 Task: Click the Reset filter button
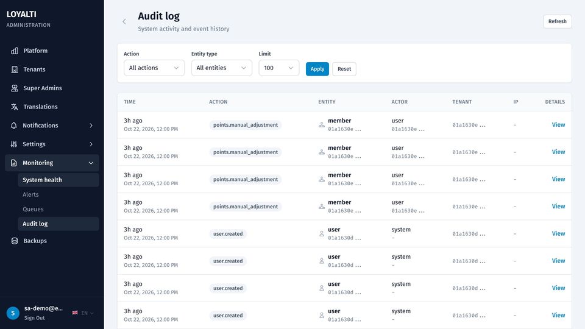click(344, 69)
